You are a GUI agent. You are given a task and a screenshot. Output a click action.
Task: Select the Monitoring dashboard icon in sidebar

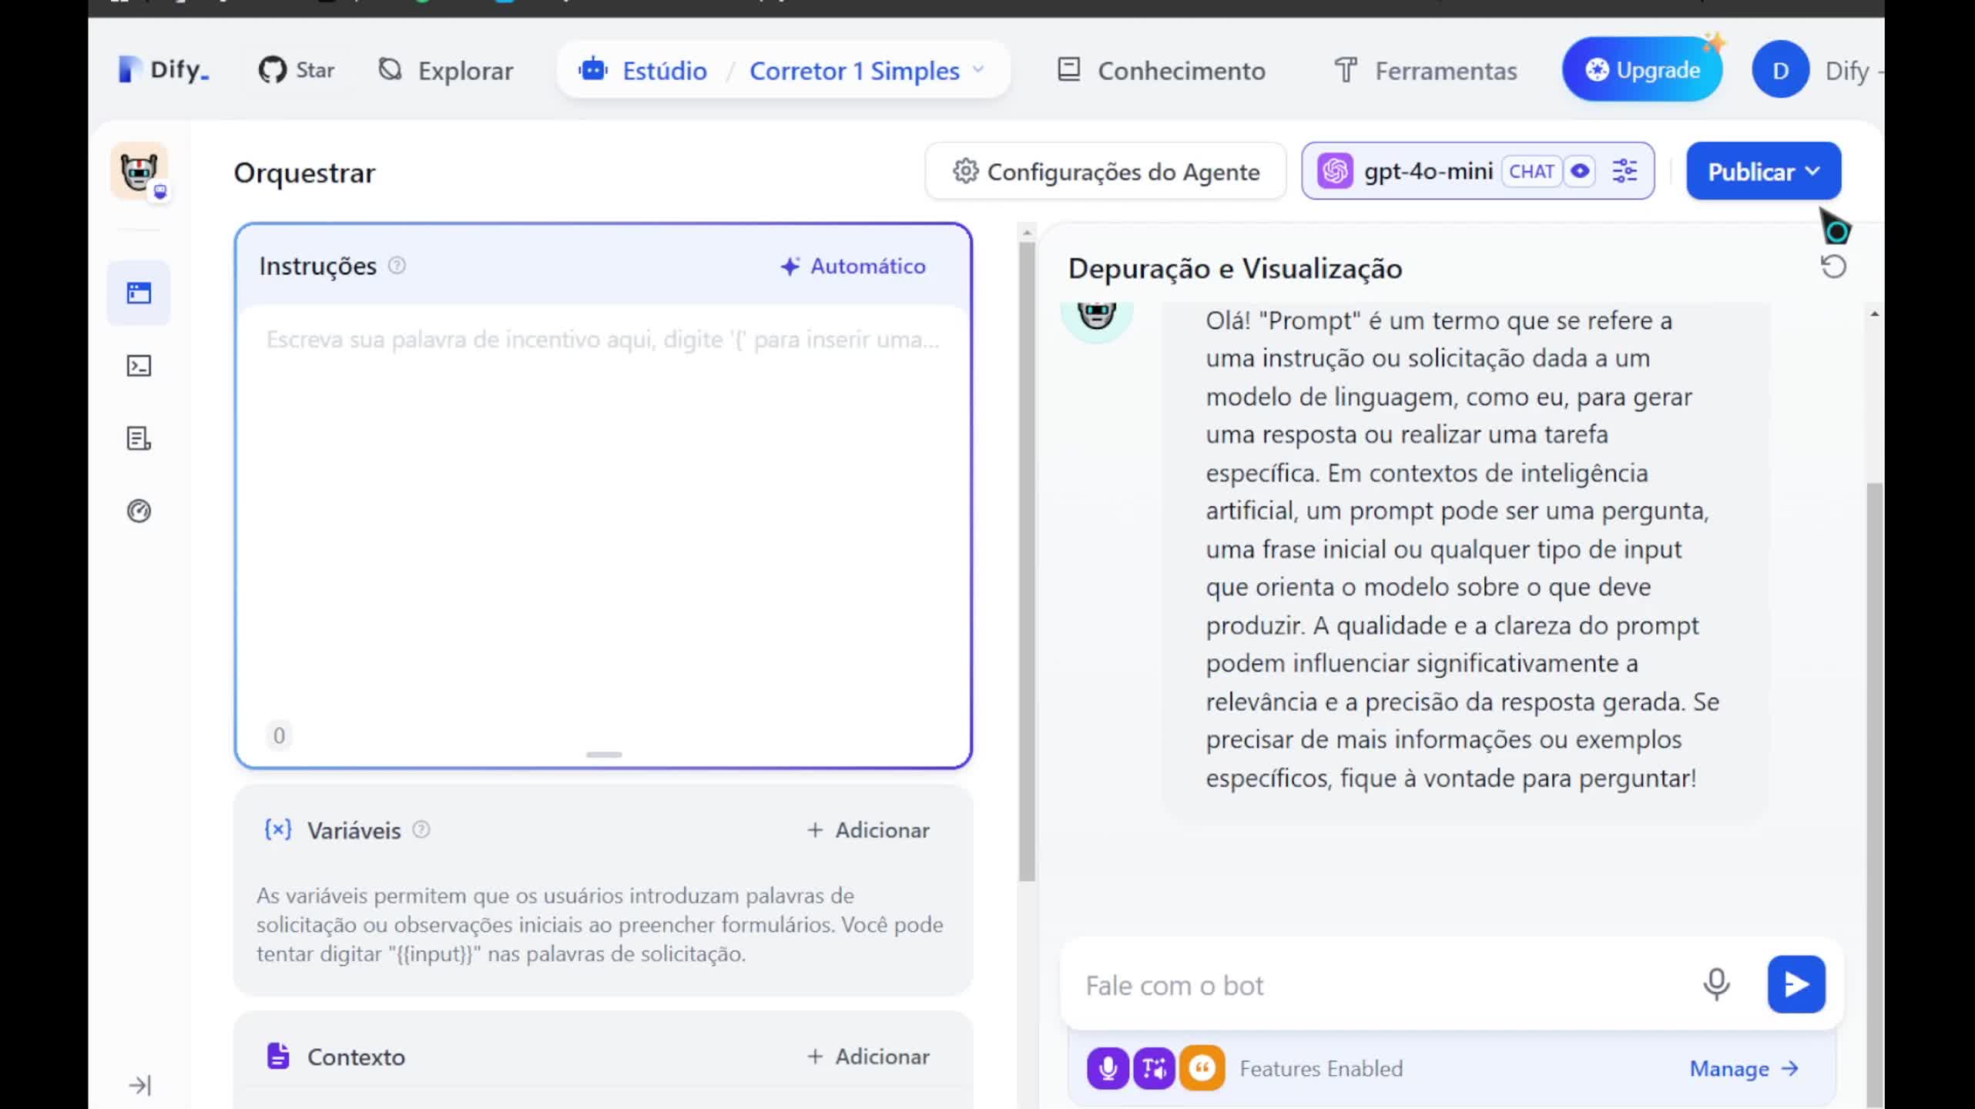(x=139, y=511)
